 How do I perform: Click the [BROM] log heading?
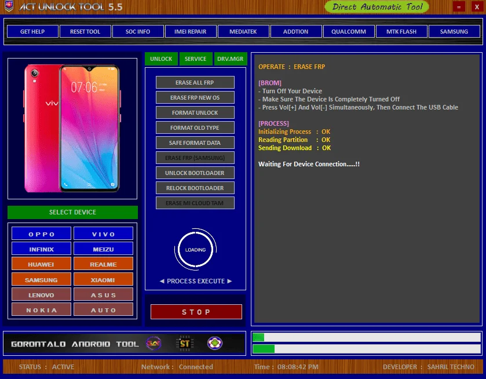tap(270, 83)
